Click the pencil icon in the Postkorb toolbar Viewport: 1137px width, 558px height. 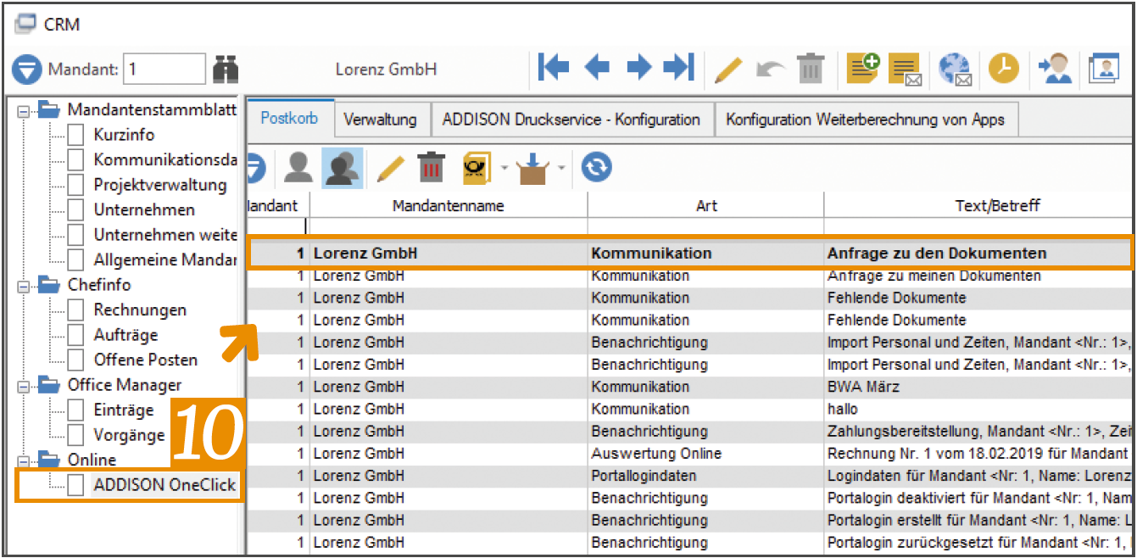coord(391,168)
